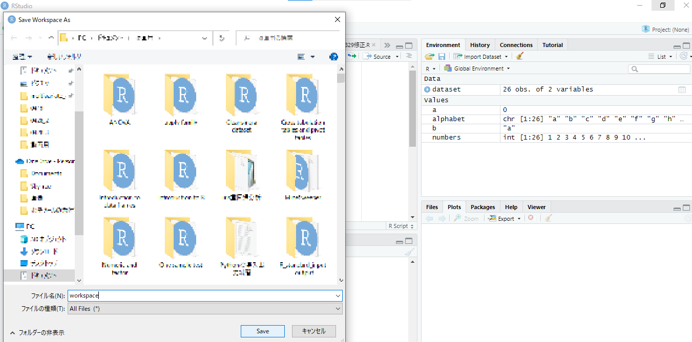The height and width of the screenshot is (342, 692).
Task: Click the help icon in Save Workspace dialog
Action: pyautogui.click(x=333, y=57)
